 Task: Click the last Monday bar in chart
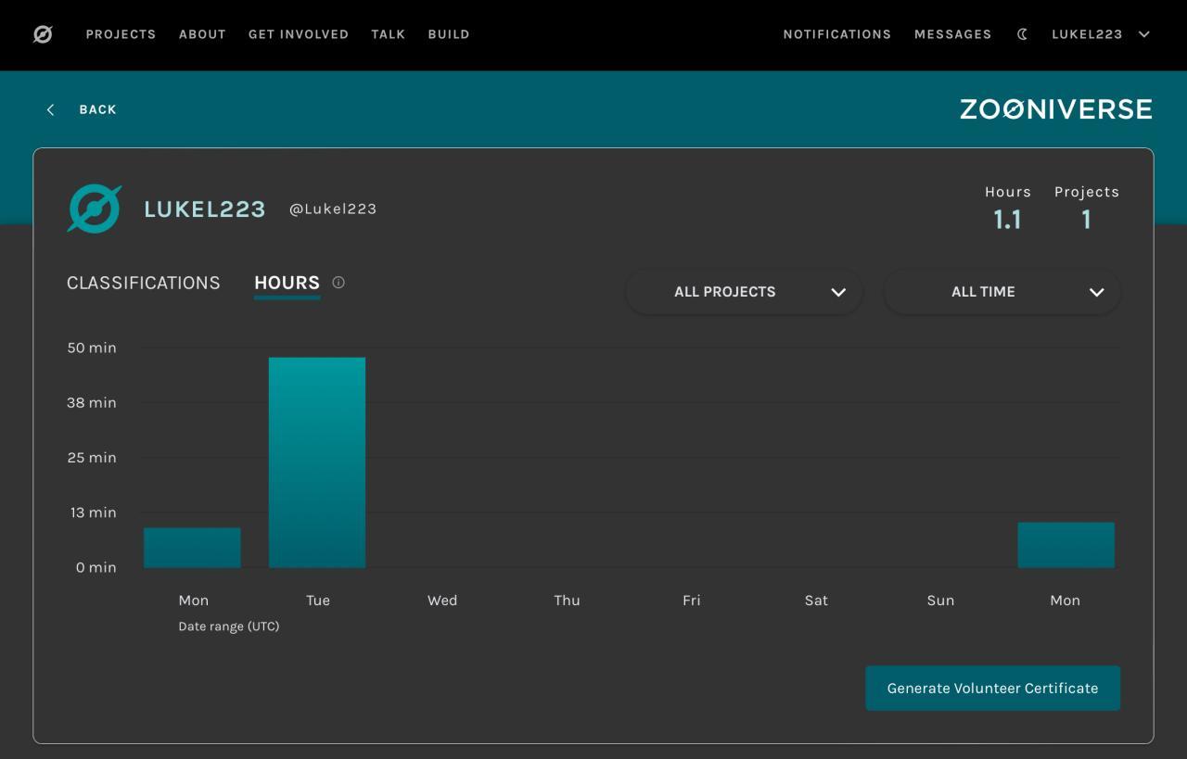[1066, 545]
